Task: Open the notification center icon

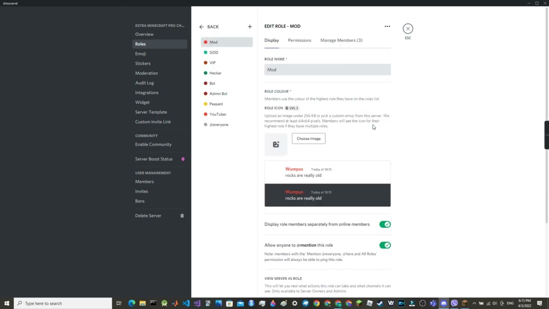Action: click(x=539, y=303)
